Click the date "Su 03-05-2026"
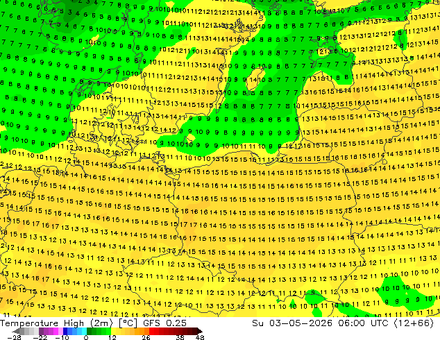 pyautogui.click(x=292, y=323)
